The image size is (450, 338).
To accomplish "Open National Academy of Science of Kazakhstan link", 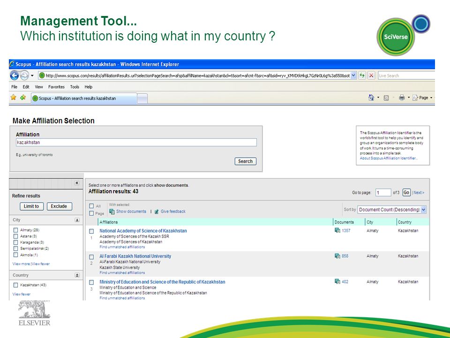I will pyautogui.click(x=143, y=231).
